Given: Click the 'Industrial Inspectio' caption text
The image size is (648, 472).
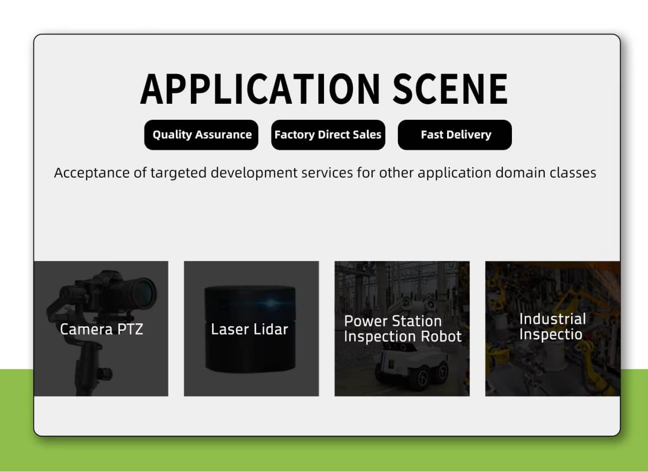Looking at the screenshot, I should point(552,327).
